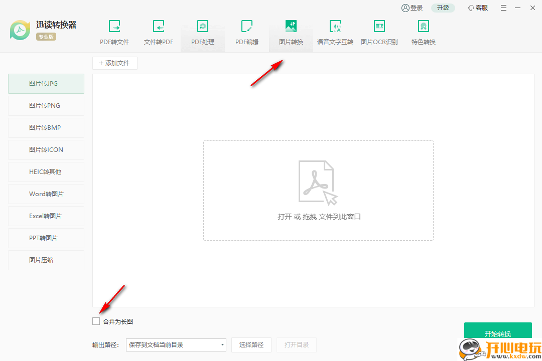
Task: Select the 语音文字互转 tool icon
Action: click(335, 31)
